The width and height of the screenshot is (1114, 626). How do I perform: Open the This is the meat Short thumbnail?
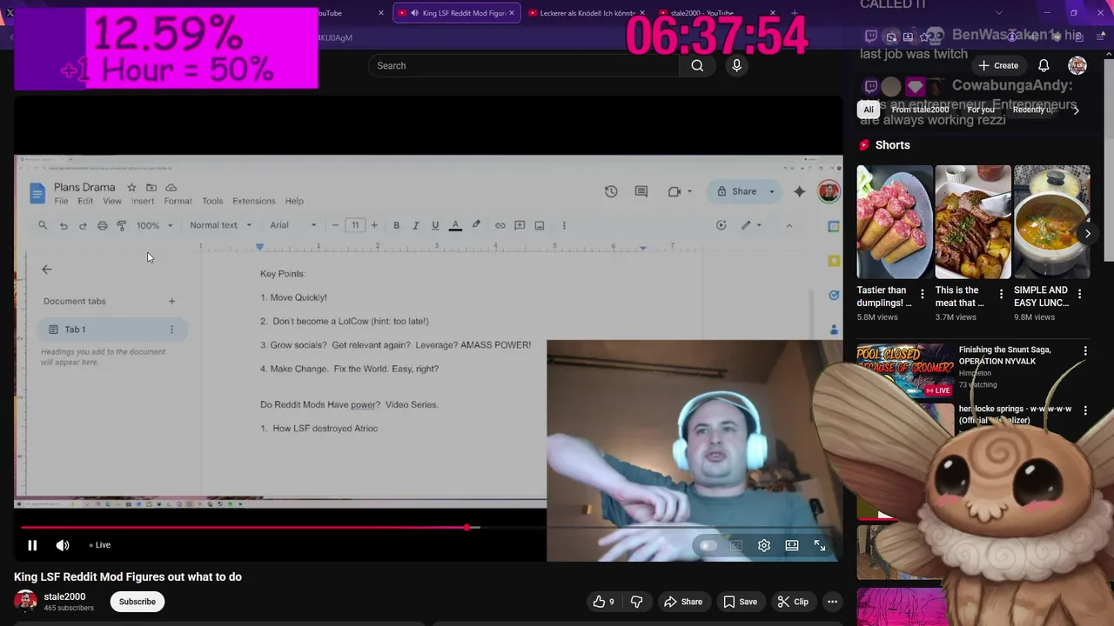[x=973, y=222]
